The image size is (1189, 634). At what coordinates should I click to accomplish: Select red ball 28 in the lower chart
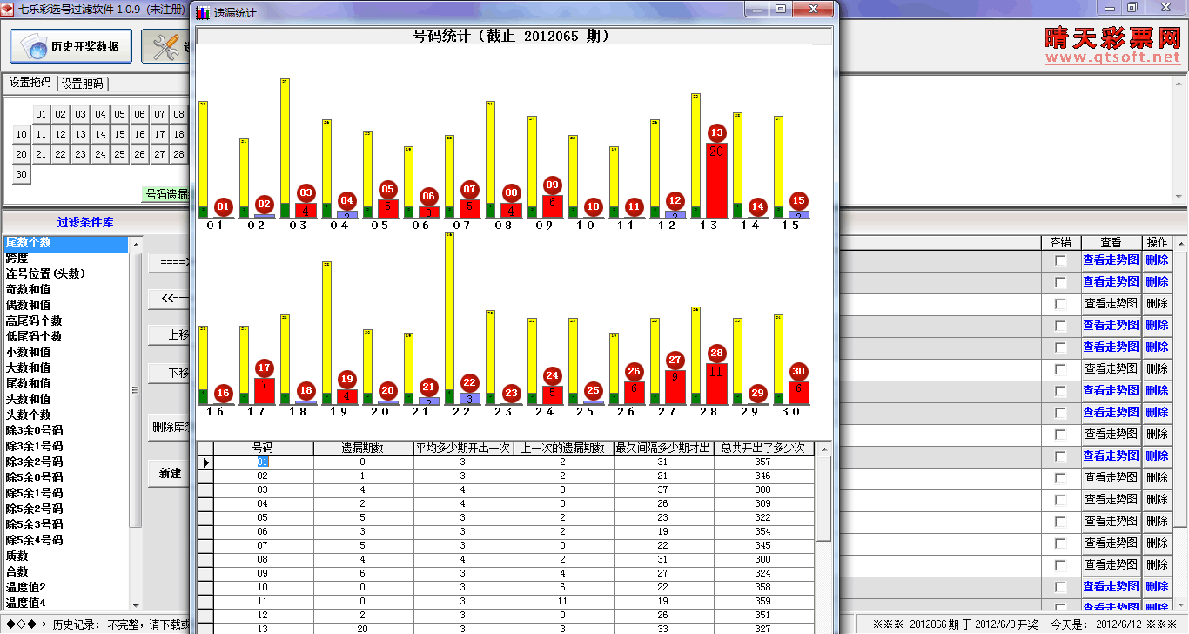(x=716, y=353)
